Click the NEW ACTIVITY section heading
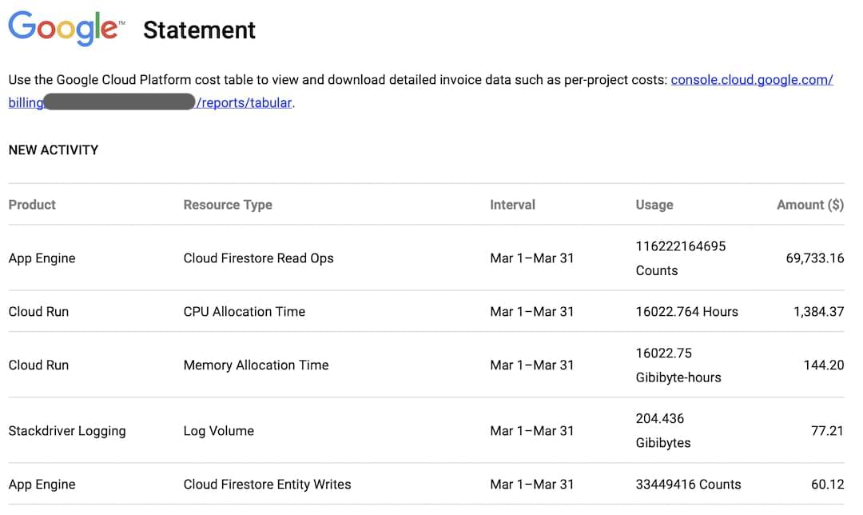 pos(53,150)
